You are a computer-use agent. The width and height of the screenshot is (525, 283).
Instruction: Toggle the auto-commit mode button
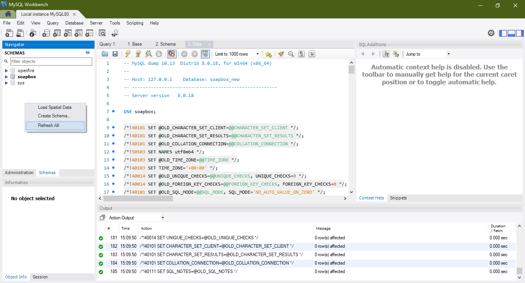205,54
